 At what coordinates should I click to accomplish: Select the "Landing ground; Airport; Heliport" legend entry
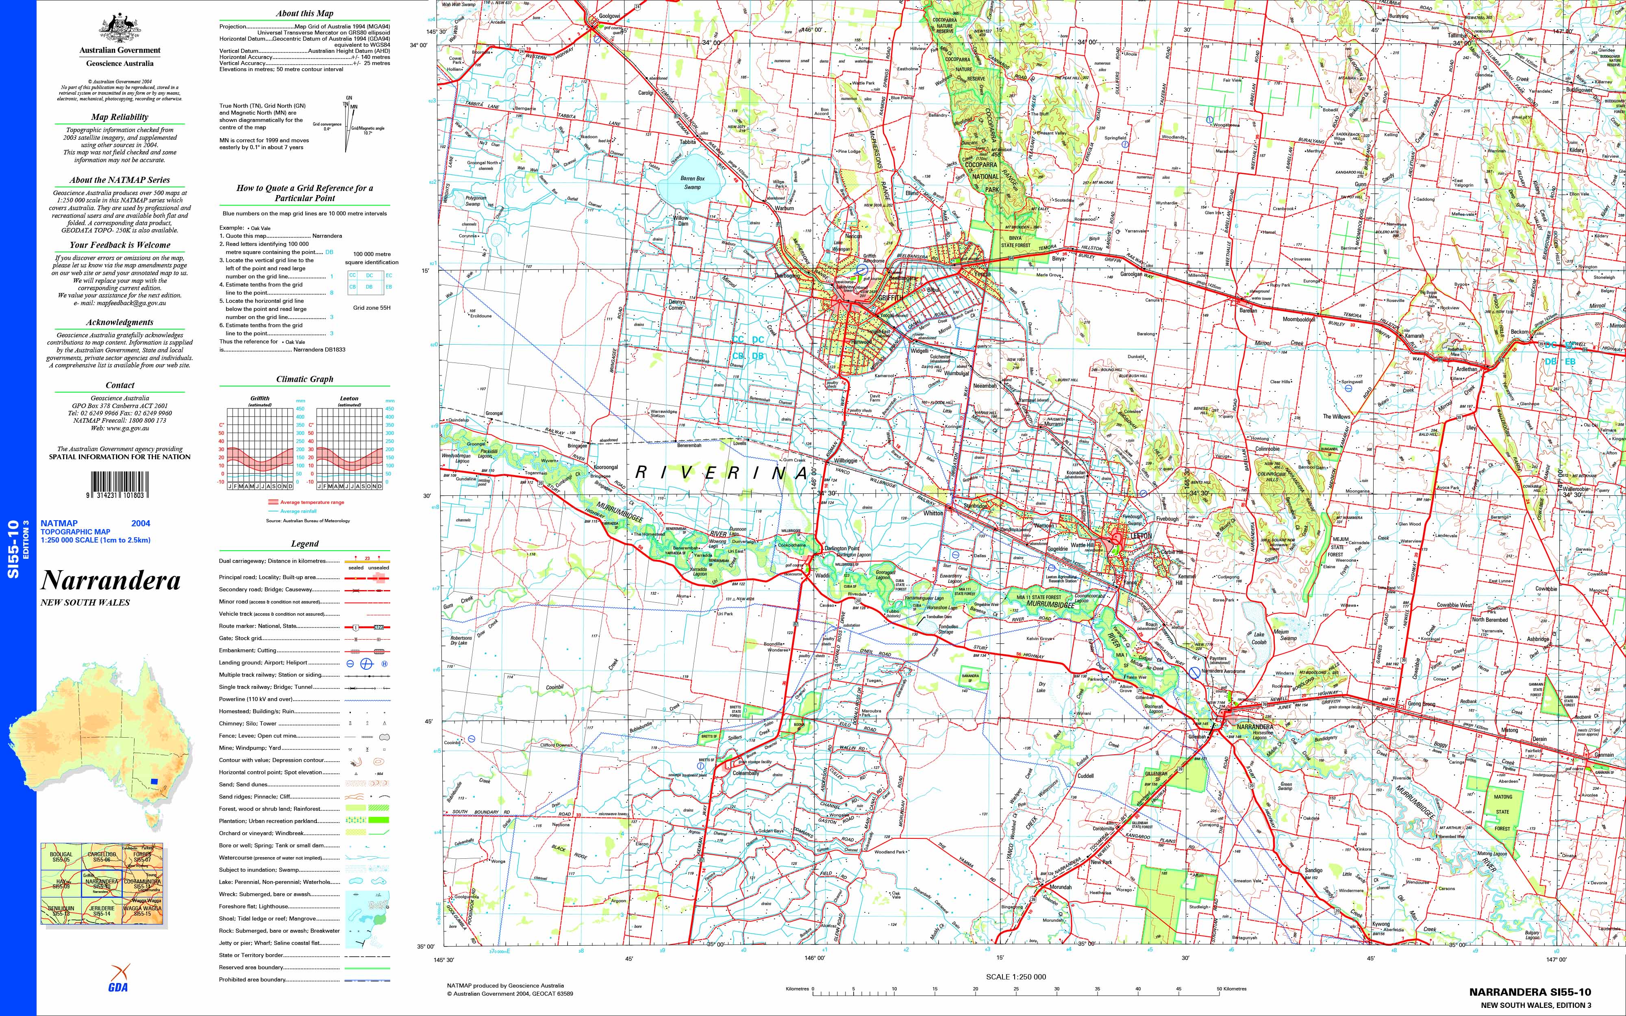coord(304,663)
